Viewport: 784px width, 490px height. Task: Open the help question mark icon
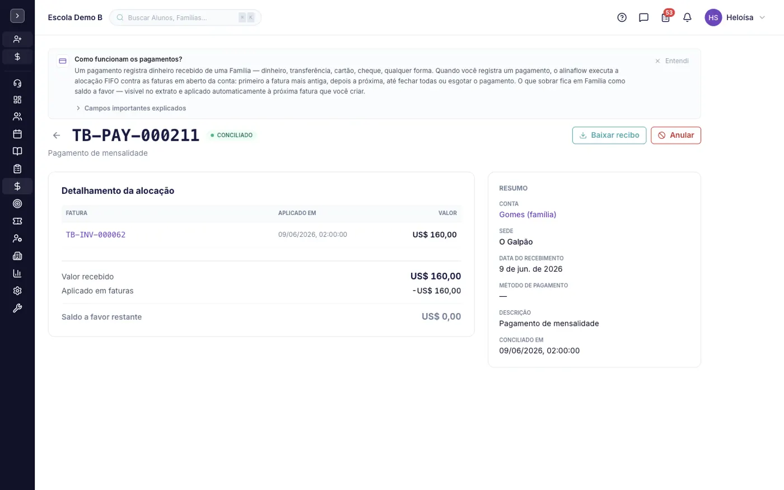tap(622, 17)
